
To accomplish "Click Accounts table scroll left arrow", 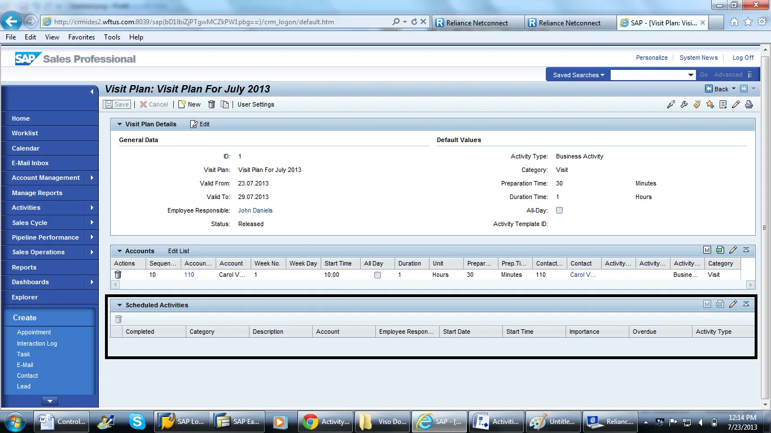I will coord(116,285).
